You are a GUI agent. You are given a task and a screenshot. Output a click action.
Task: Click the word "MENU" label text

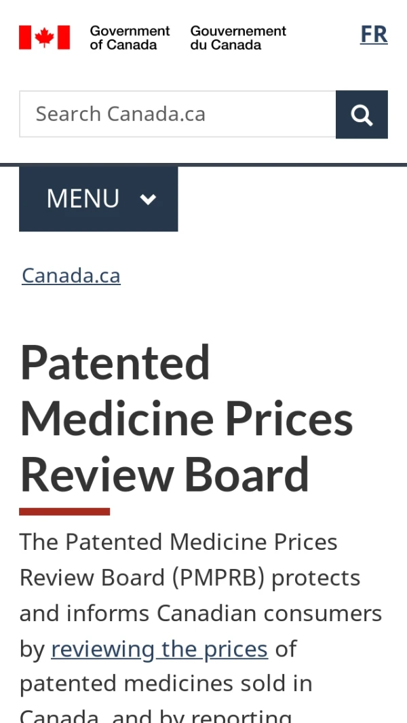click(83, 199)
